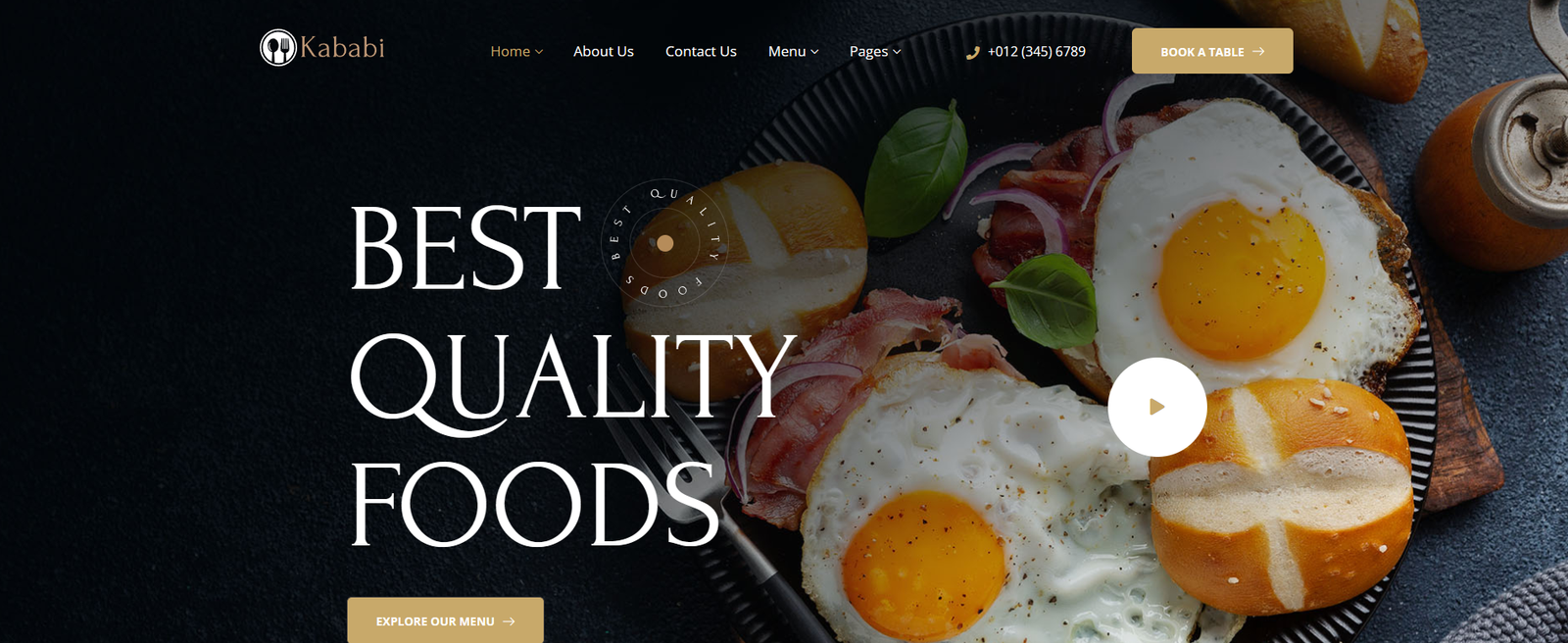1568x643 pixels.
Task: Click the Kababi fork-and-spoon logo icon
Action: pos(278,48)
